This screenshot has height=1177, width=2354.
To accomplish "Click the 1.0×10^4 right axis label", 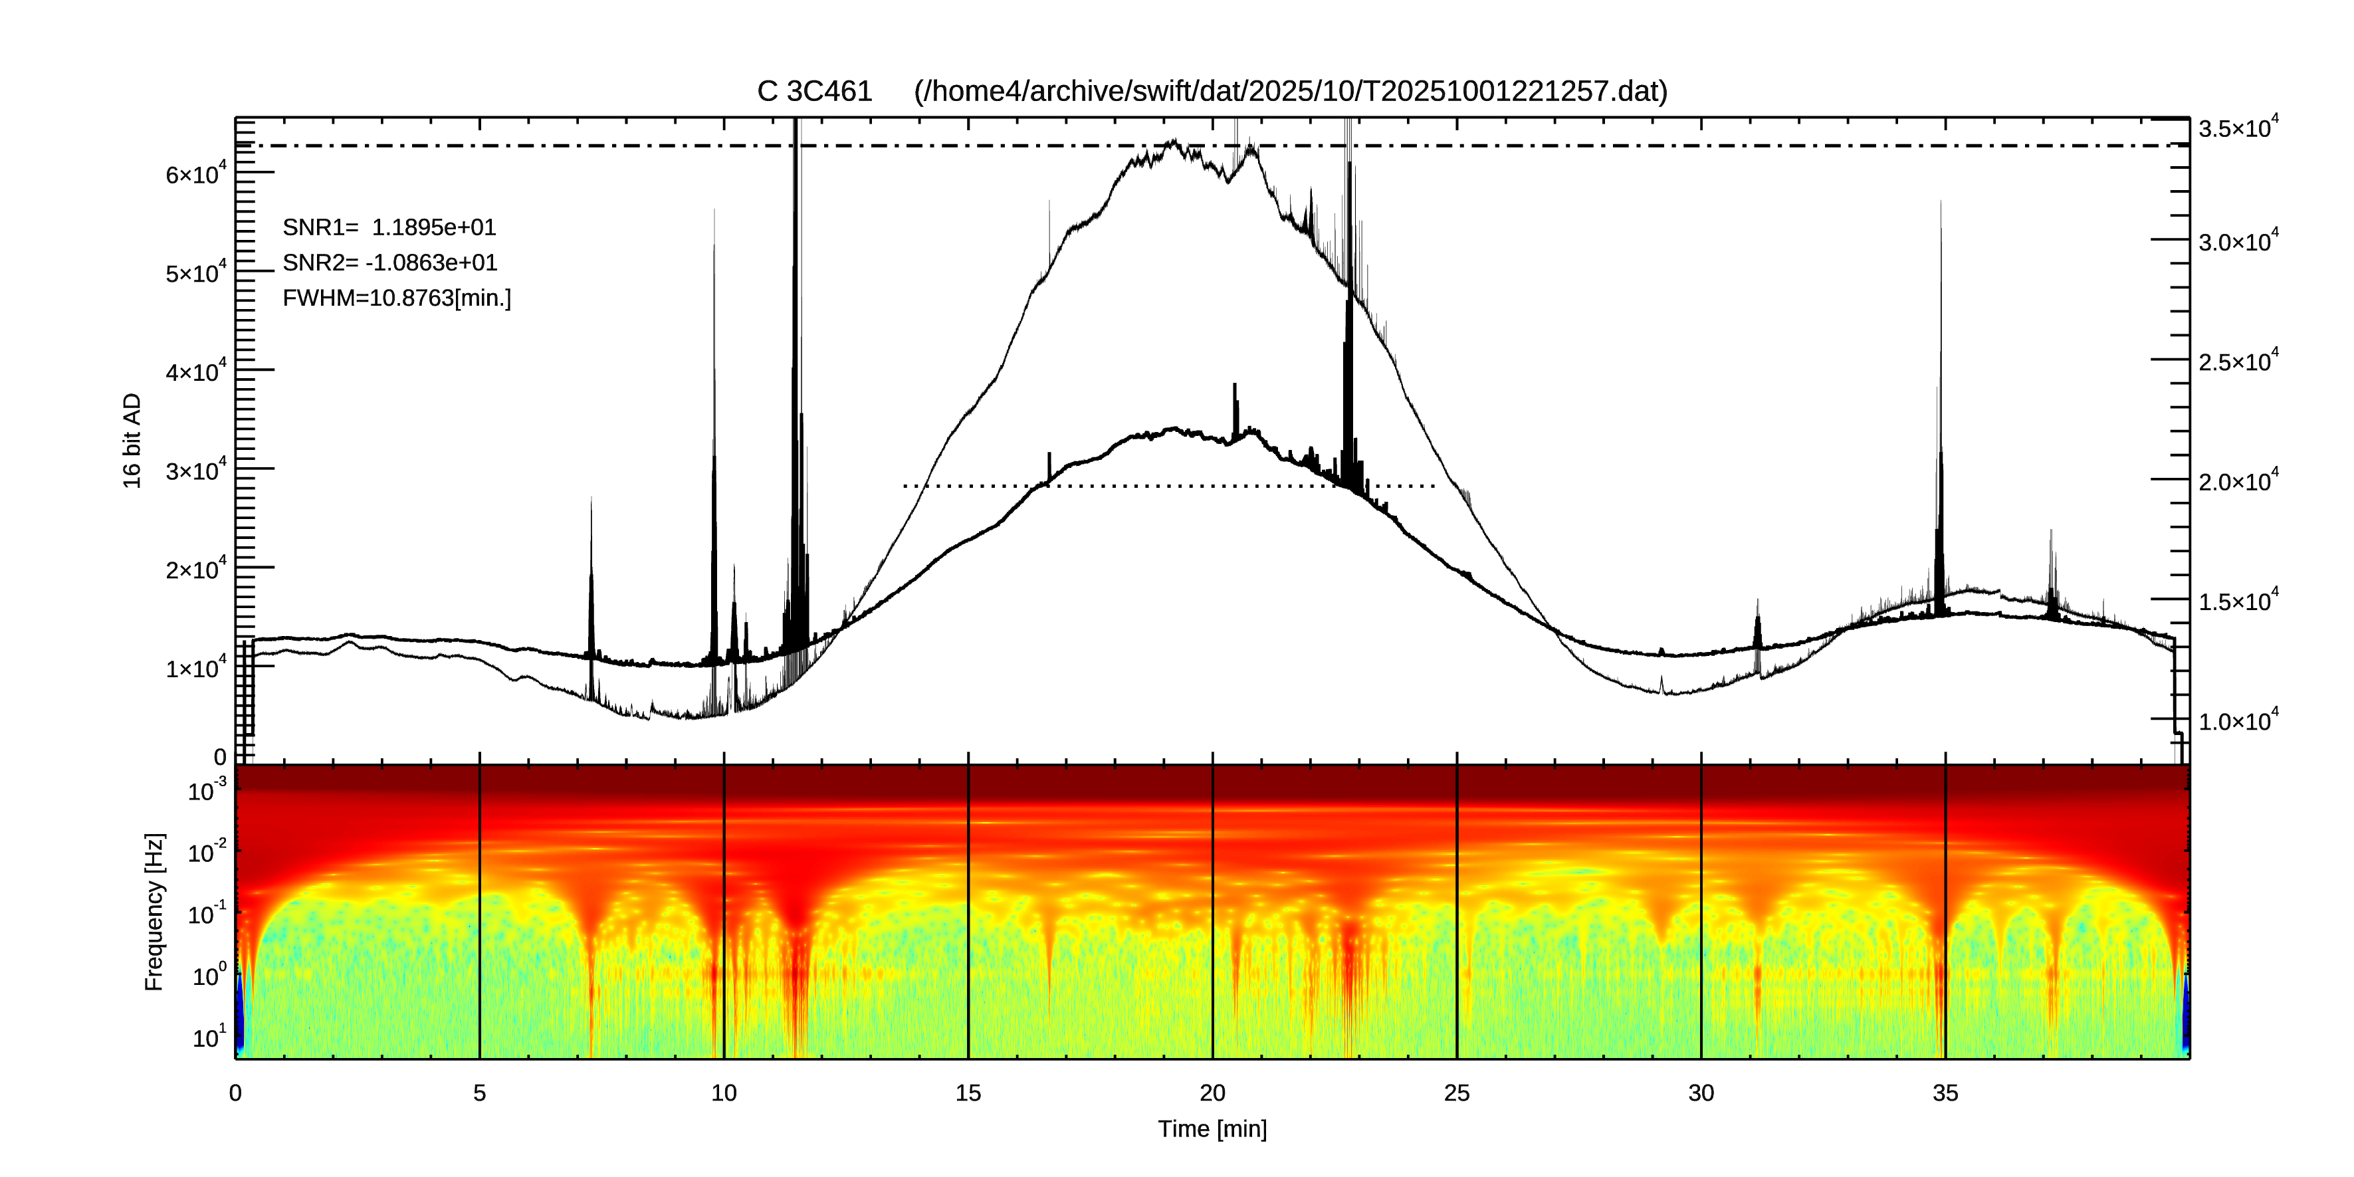I will click(x=2238, y=721).
